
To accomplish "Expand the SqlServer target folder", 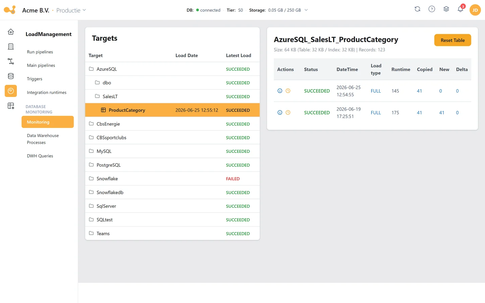I will pos(172,206).
